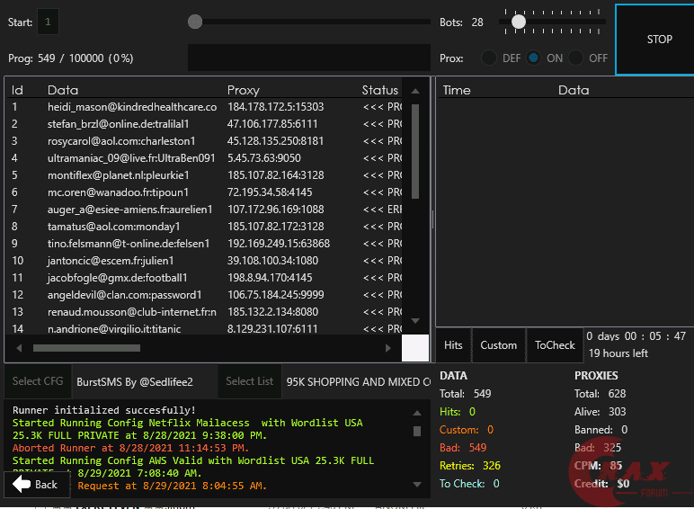Switch to the ToCheck tab
The height and width of the screenshot is (509, 694).
click(x=555, y=345)
